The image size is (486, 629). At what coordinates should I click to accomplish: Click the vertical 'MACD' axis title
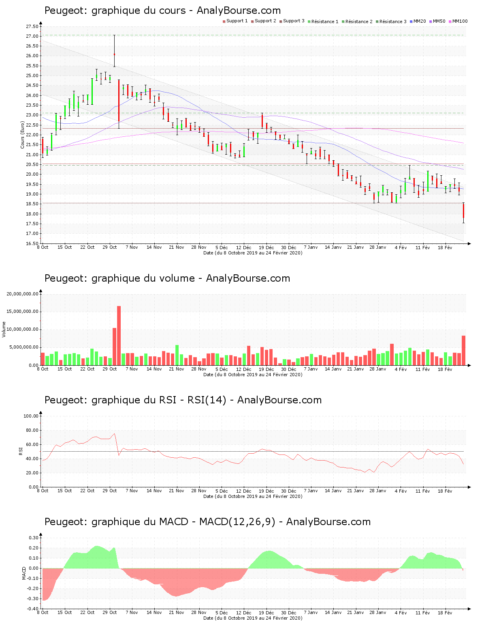pyautogui.click(x=24, y=573)
